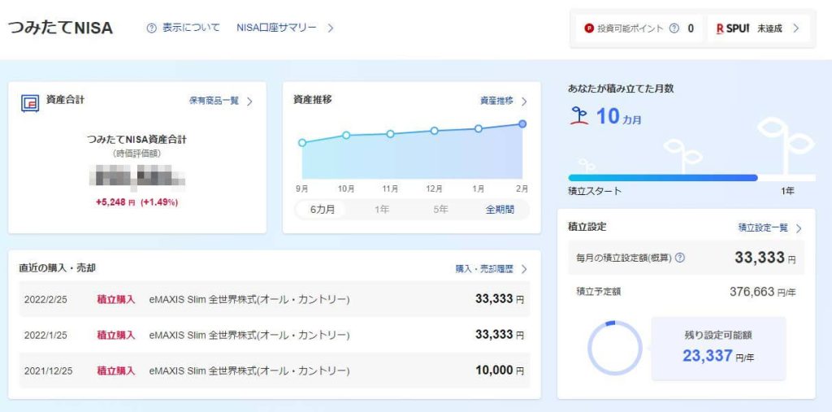Open the SPU 未達成 chevron

(795, 28)
